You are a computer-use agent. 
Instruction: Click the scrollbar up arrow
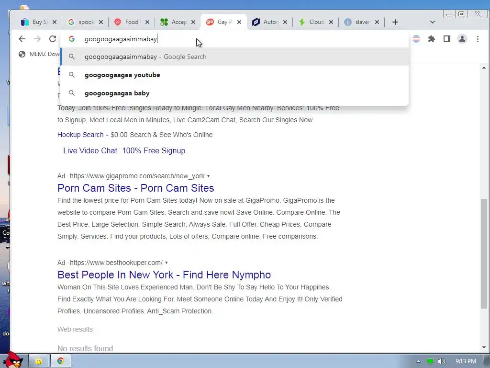(484, 68)
